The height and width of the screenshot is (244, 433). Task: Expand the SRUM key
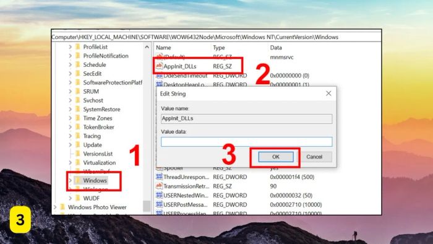pyautogui.click(x=70, y=91)
